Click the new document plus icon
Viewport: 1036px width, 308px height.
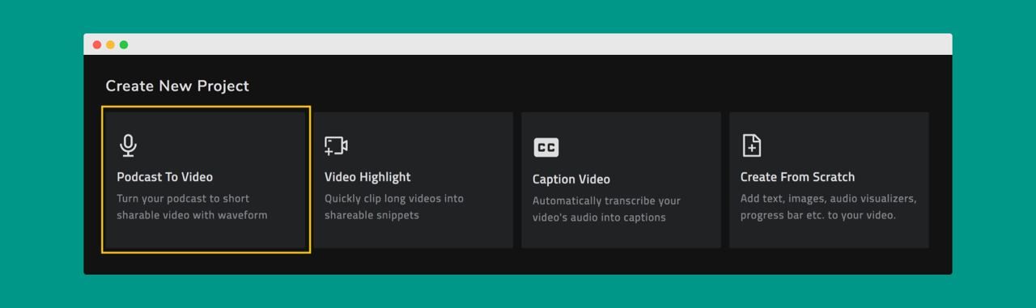tap(752, 146)
